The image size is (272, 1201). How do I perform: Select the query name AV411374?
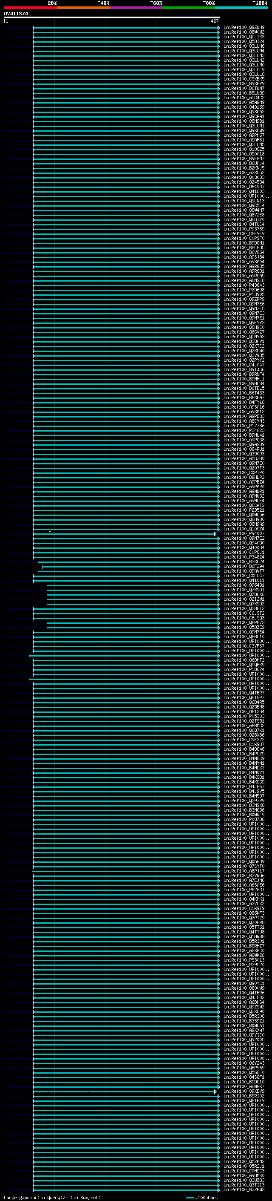(16, 14)
